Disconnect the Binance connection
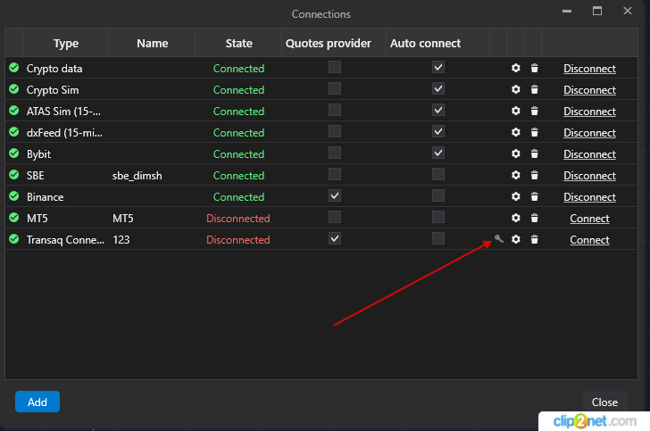Viewport: 650px width, 431px height. coord(589,197)
